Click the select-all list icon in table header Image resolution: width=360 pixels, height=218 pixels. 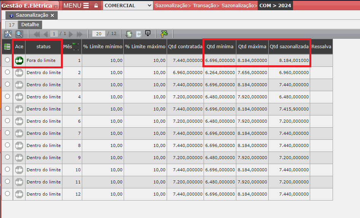7,47
